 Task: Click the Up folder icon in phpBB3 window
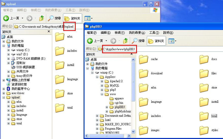(125, 41)
